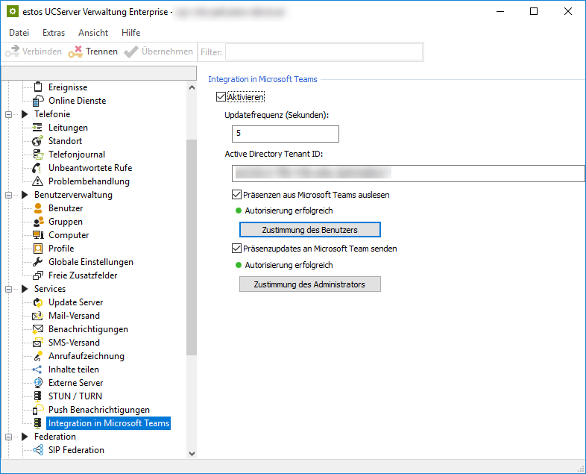Click the Inhalte teilen share icon
Screen dimensions: 586x474
click(38, 369)
